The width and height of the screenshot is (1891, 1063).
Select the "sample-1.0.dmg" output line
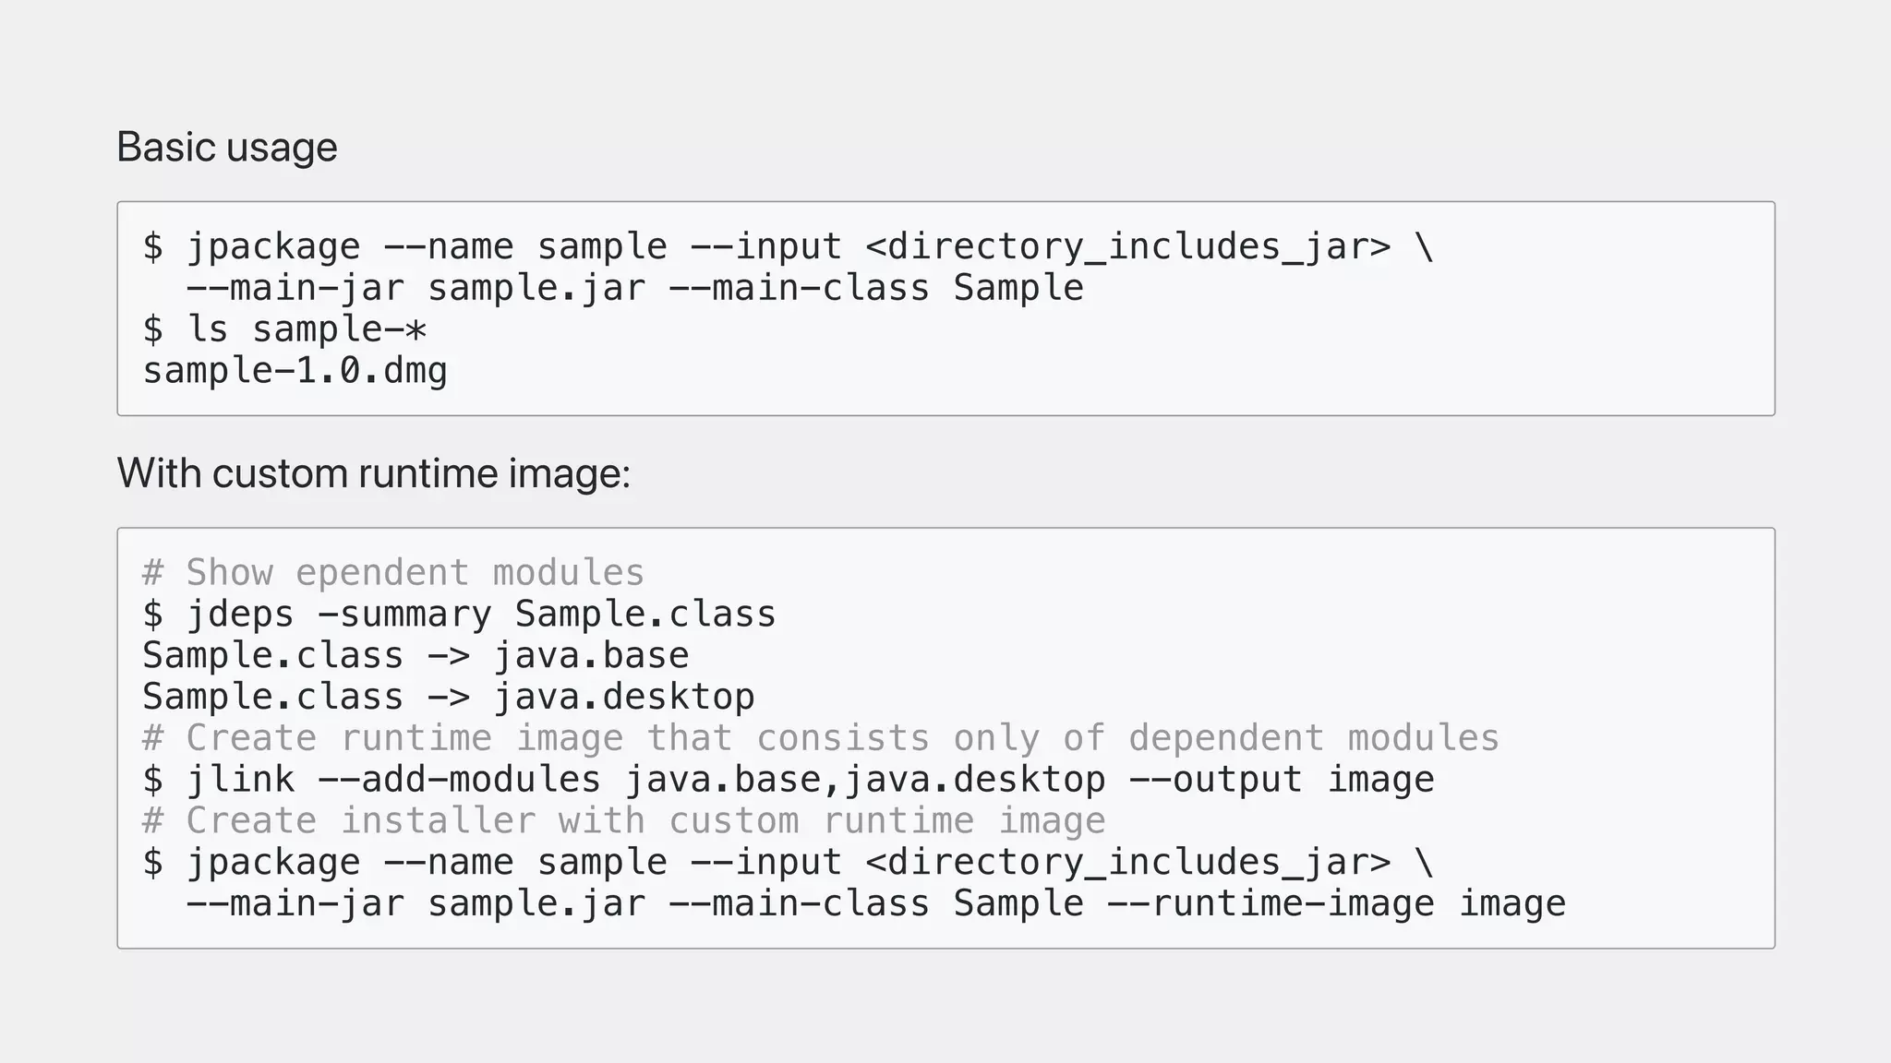pos(295,371)
